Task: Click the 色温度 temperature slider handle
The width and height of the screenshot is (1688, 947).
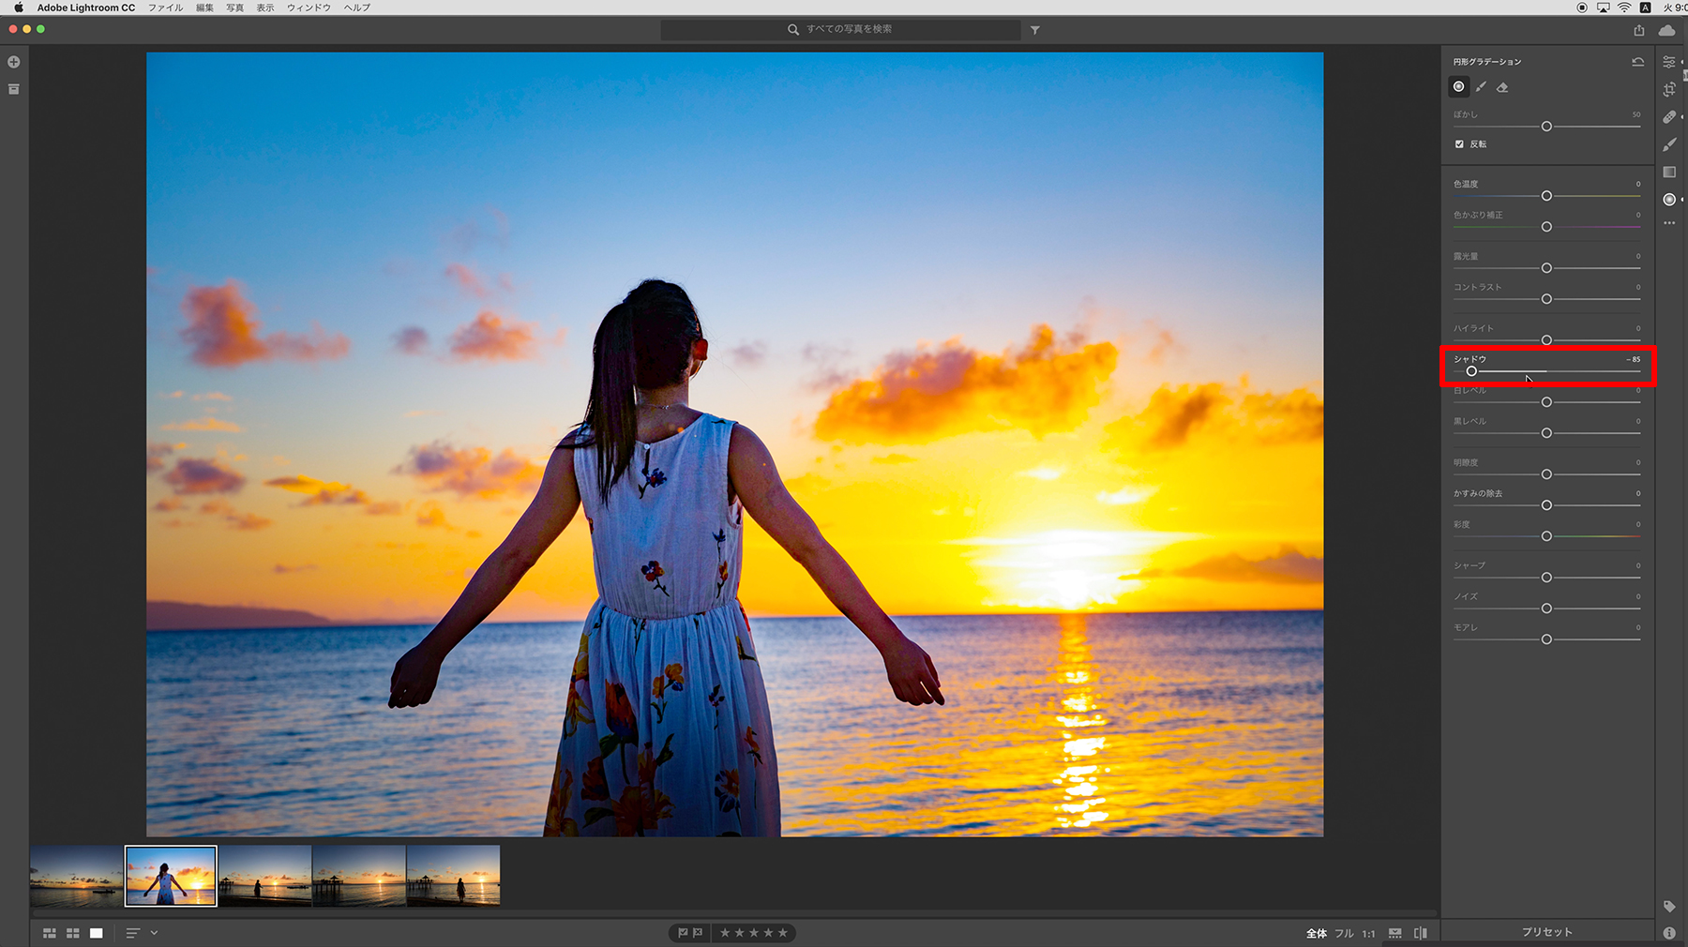Action: pyautogui.click(x=1546, y=196)
